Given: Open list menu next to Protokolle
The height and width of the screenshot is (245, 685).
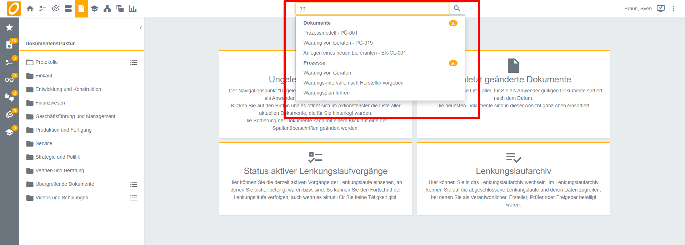Looking at the screenshot, I should (x=134, y=62).
